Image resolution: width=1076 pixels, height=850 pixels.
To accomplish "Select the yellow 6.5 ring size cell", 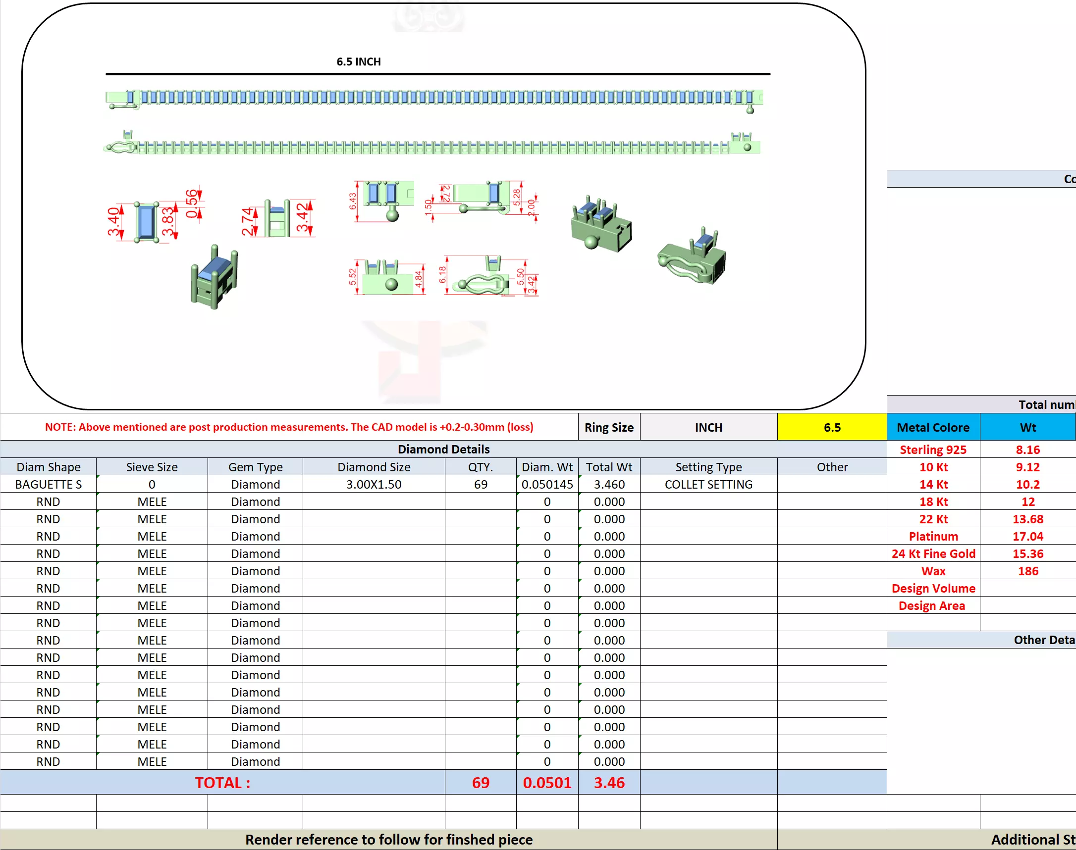I will click(832, 428).
